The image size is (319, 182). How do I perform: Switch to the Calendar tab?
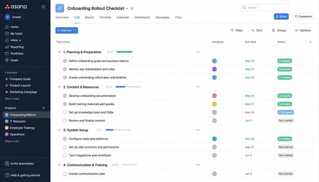pyautogui.click(x=123, y=17)
